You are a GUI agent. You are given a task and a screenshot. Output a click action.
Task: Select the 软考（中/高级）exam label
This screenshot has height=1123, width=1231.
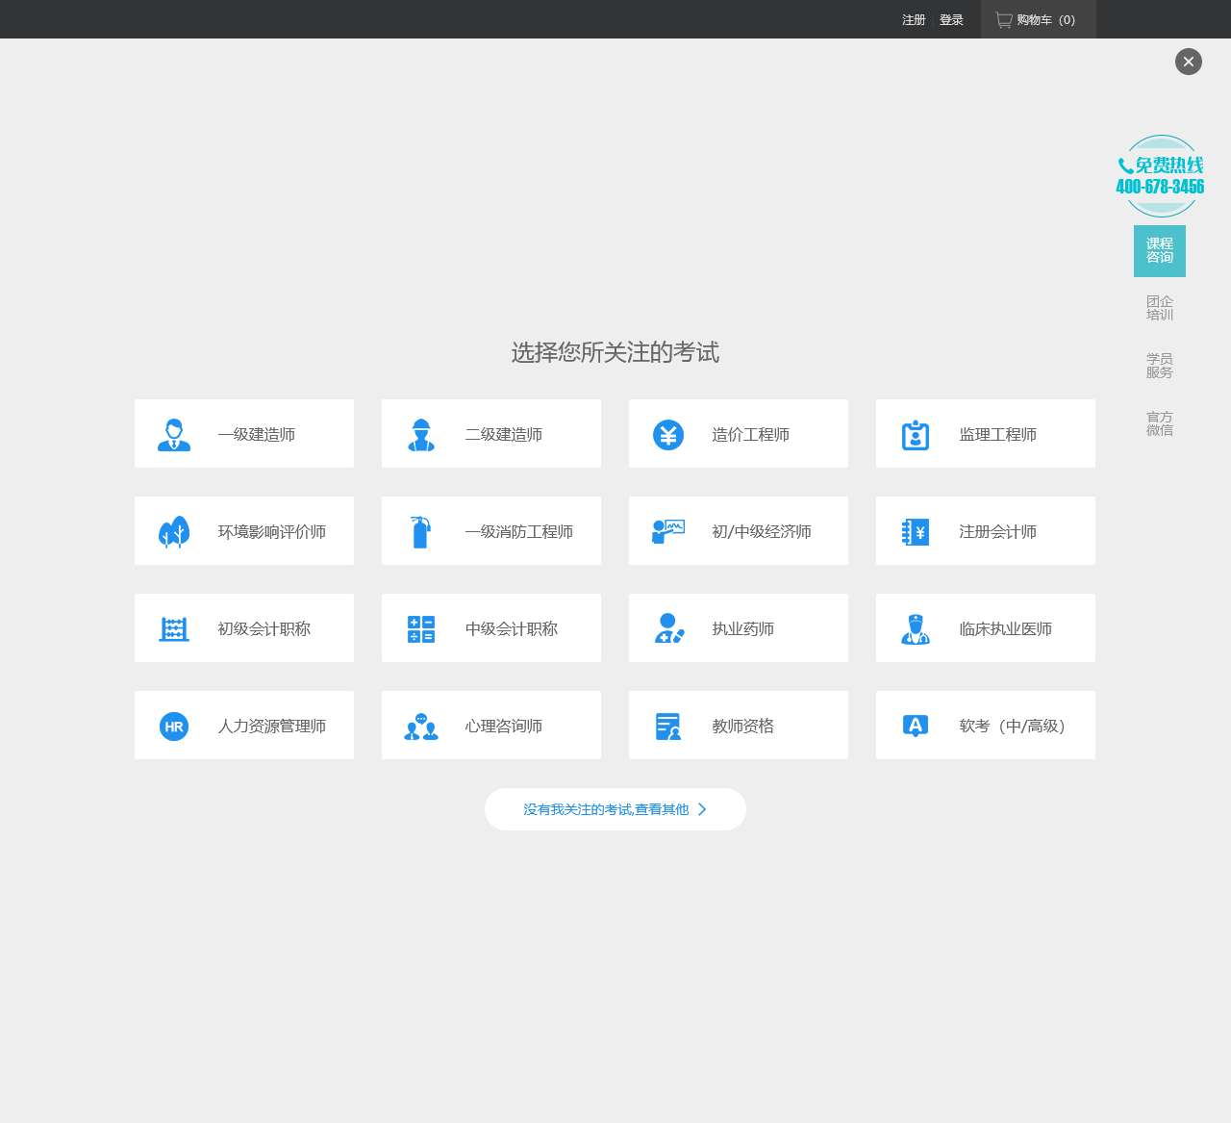pyautogui.click(x=1014, y=727)
